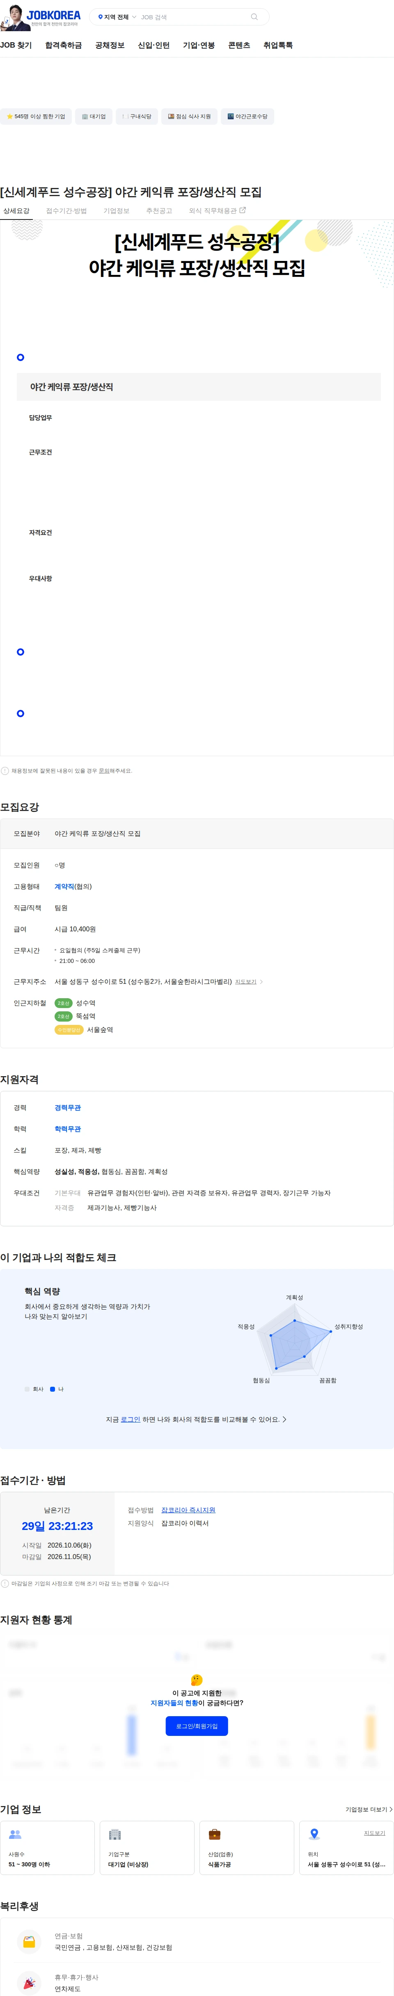This screenshot has height=1996, width=394.
Task: Click the external link icon beside 외식 직무채용관
Action: [x=243, y=210]
